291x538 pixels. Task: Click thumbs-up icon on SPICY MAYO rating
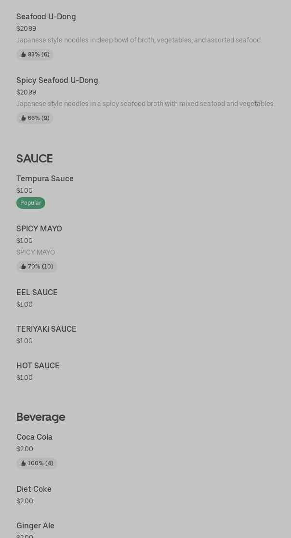[x=23, y=267]
